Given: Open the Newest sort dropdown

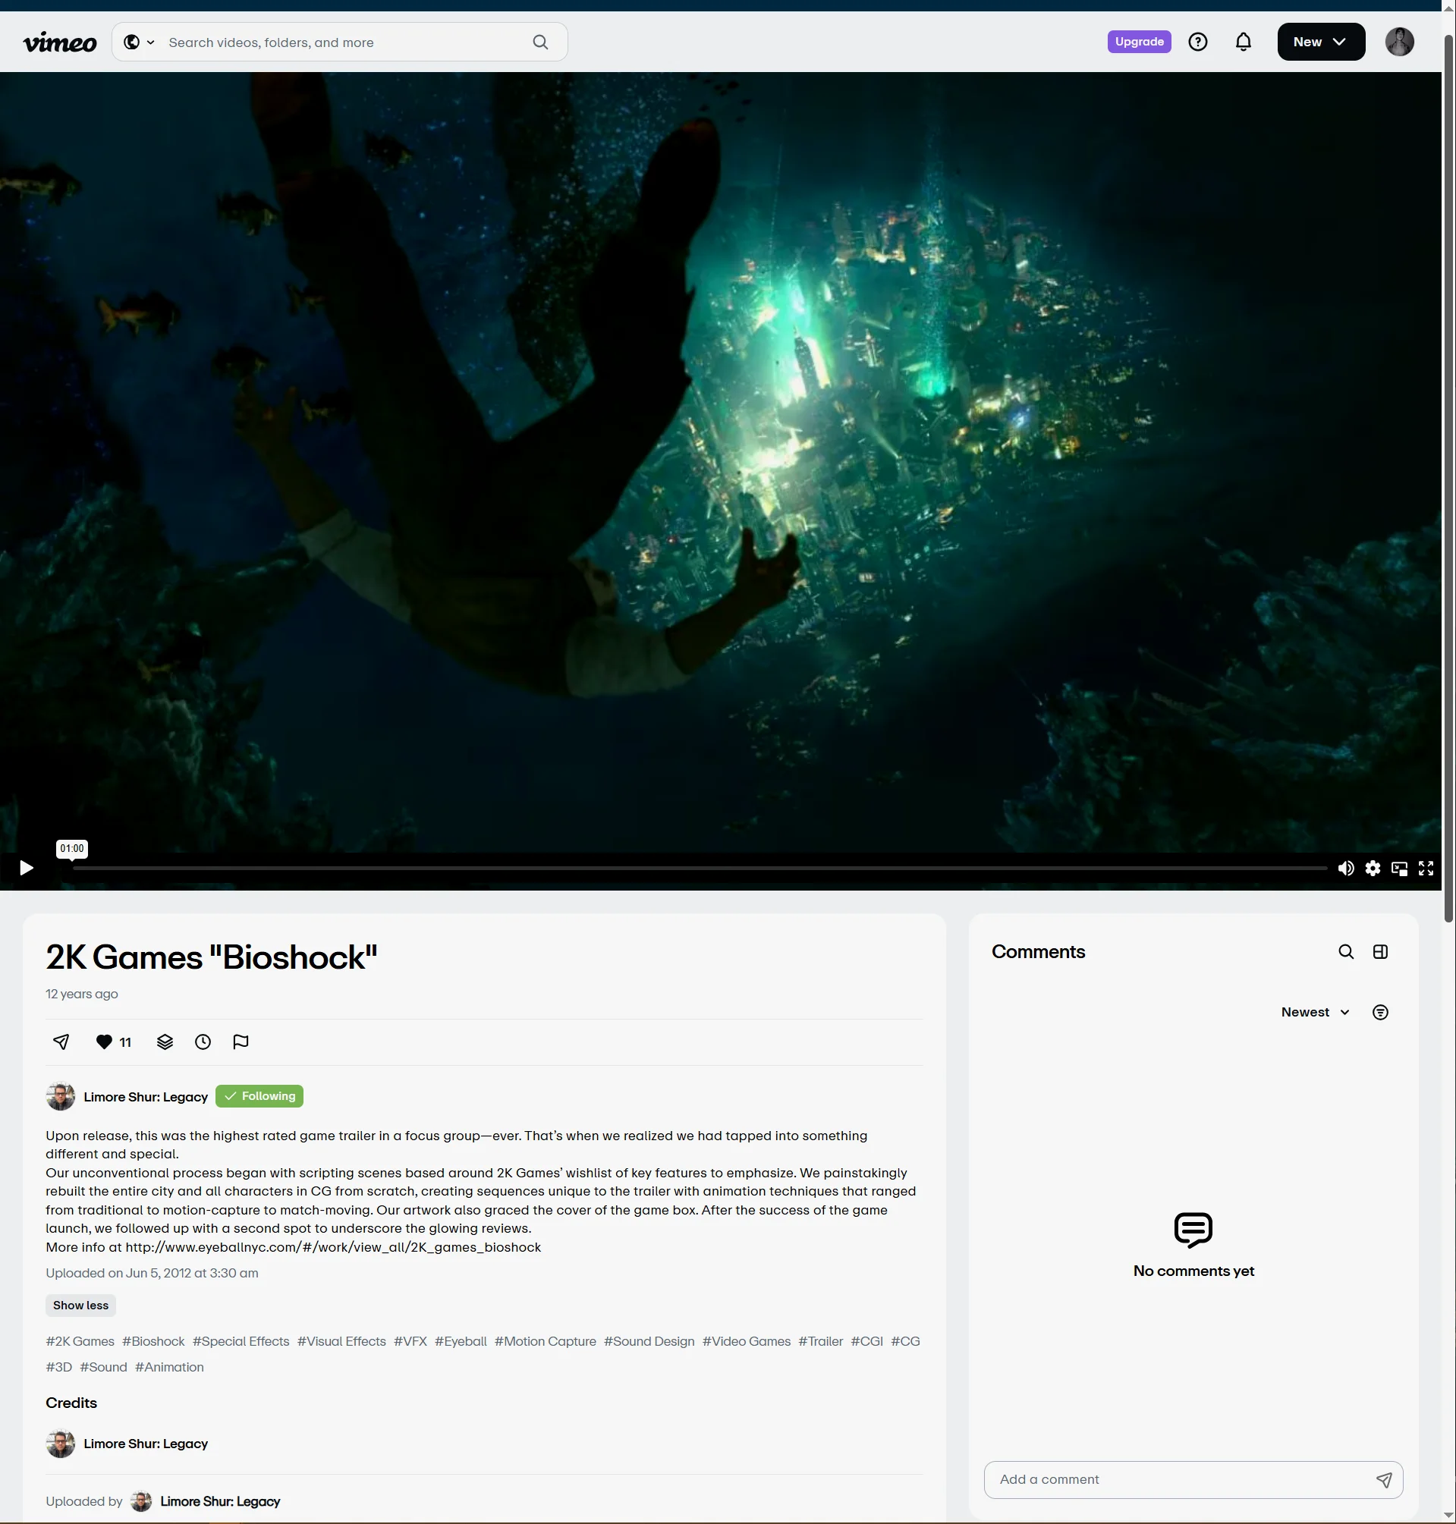Looking at the screenshot, I should pyautogui.click(x=1316, y=1012).
